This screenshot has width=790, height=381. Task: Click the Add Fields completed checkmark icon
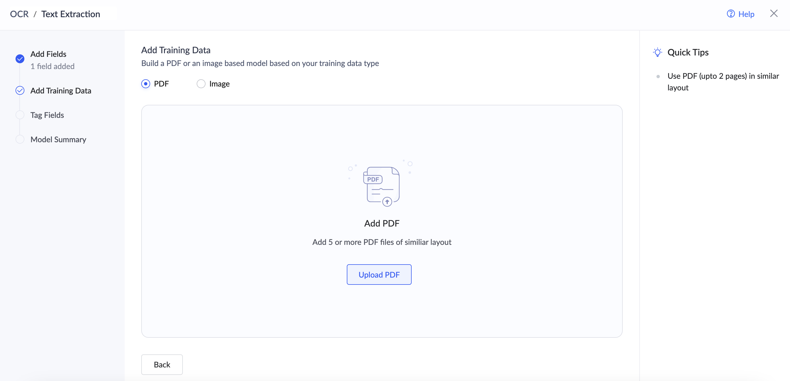tap(20, 59)
